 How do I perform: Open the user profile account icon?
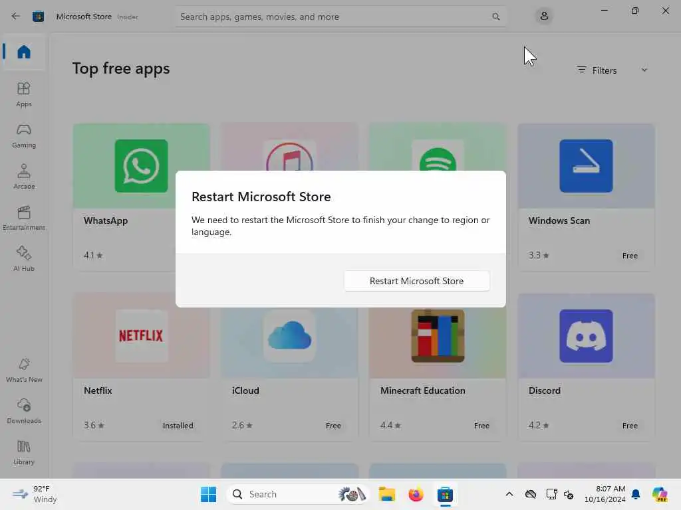click(x=544, y=17)
